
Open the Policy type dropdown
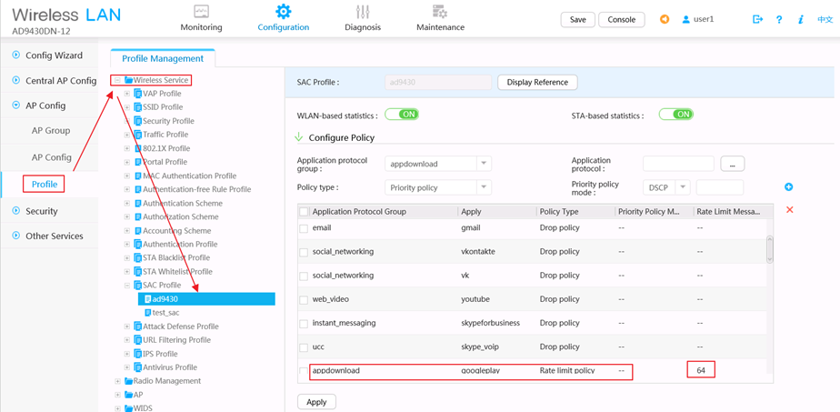point(484,187)
